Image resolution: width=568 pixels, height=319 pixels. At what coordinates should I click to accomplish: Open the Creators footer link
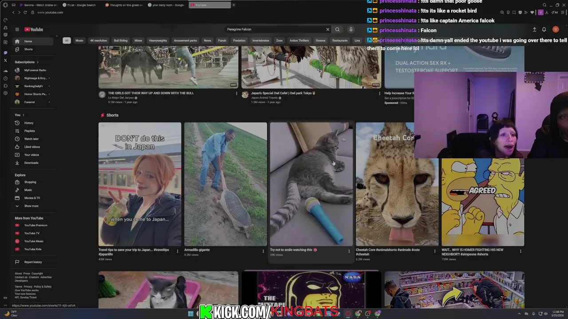point(34,277)
